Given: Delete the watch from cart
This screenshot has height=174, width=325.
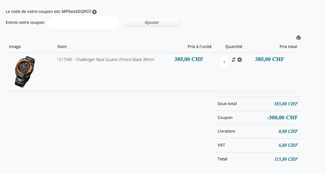Looking at the screenshot, I should [240, 60].
